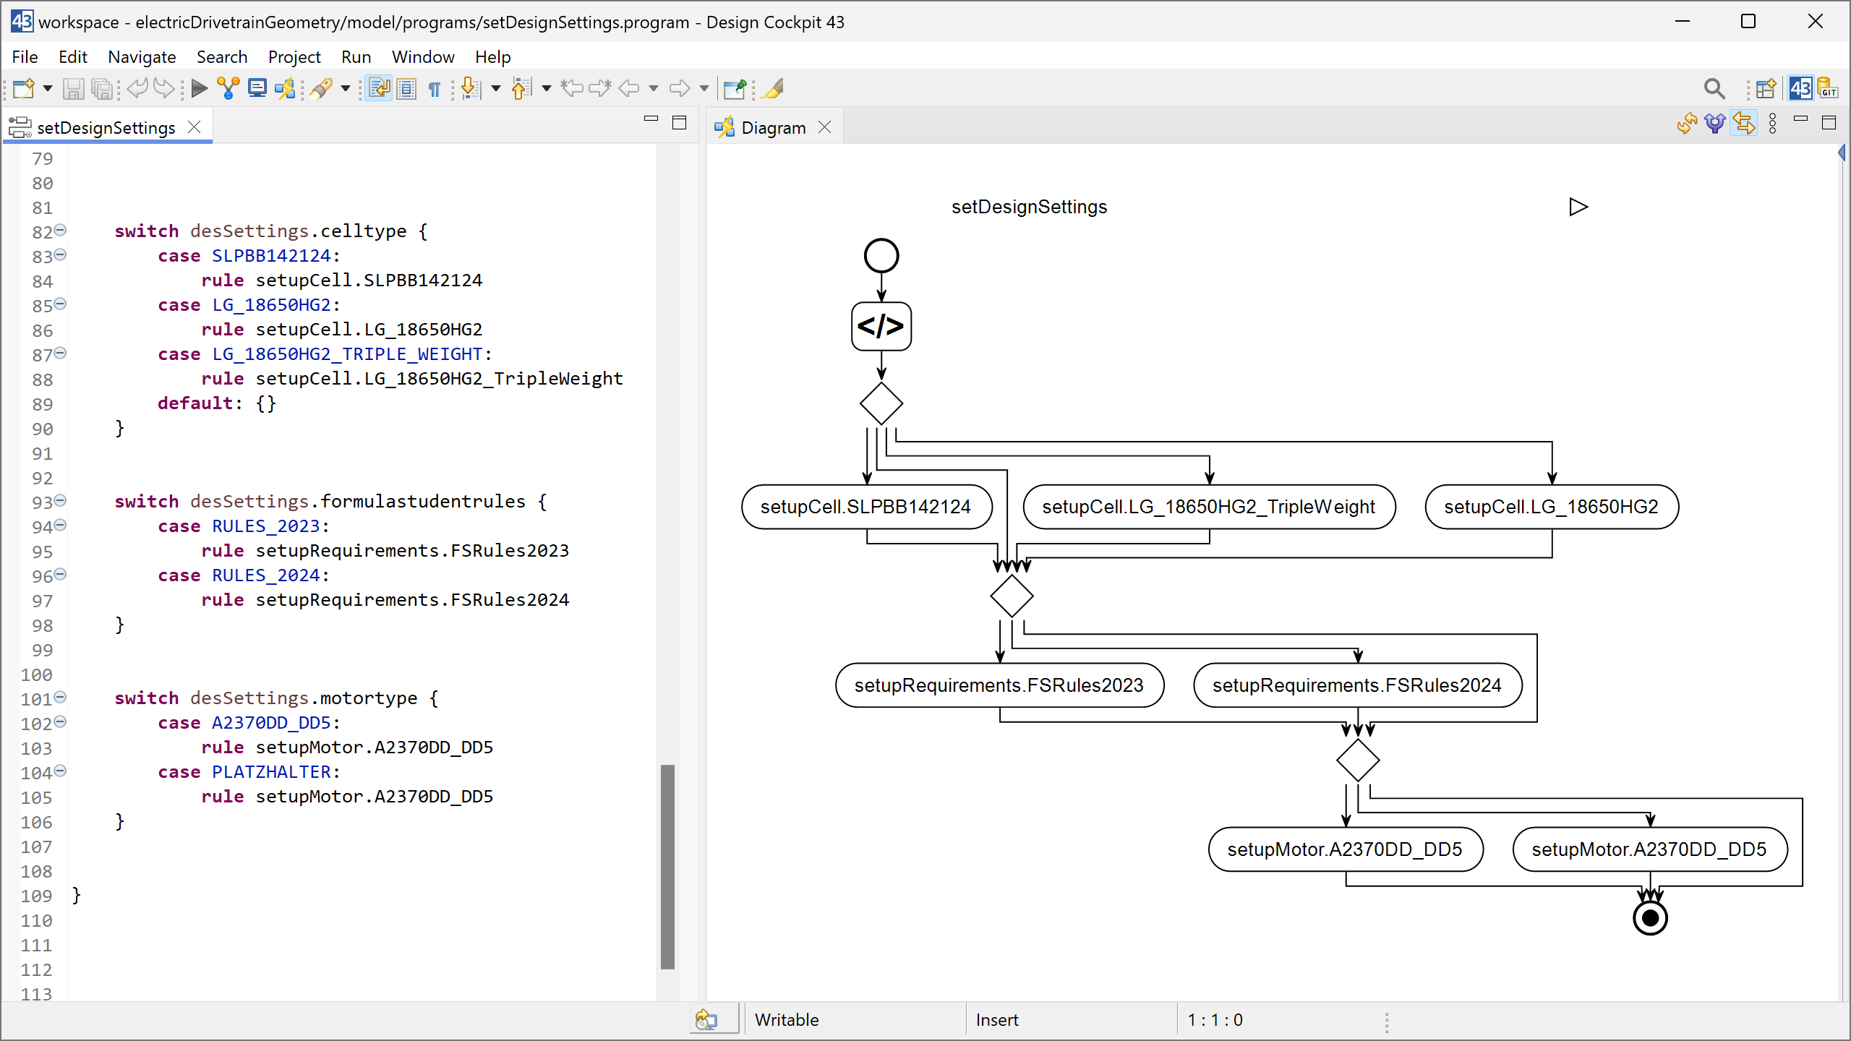
Task: Click the Next Annotation down-arrow icon
Action: click(470, 88)
